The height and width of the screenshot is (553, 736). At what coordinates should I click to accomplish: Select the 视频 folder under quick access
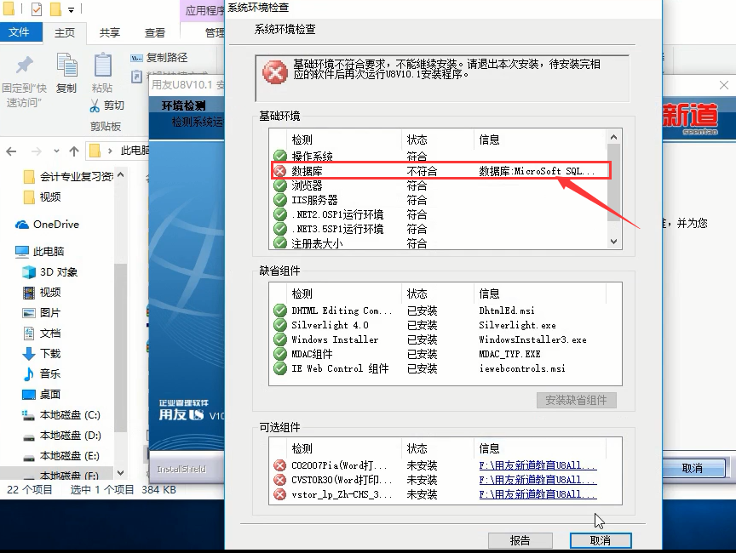(43, 197)
